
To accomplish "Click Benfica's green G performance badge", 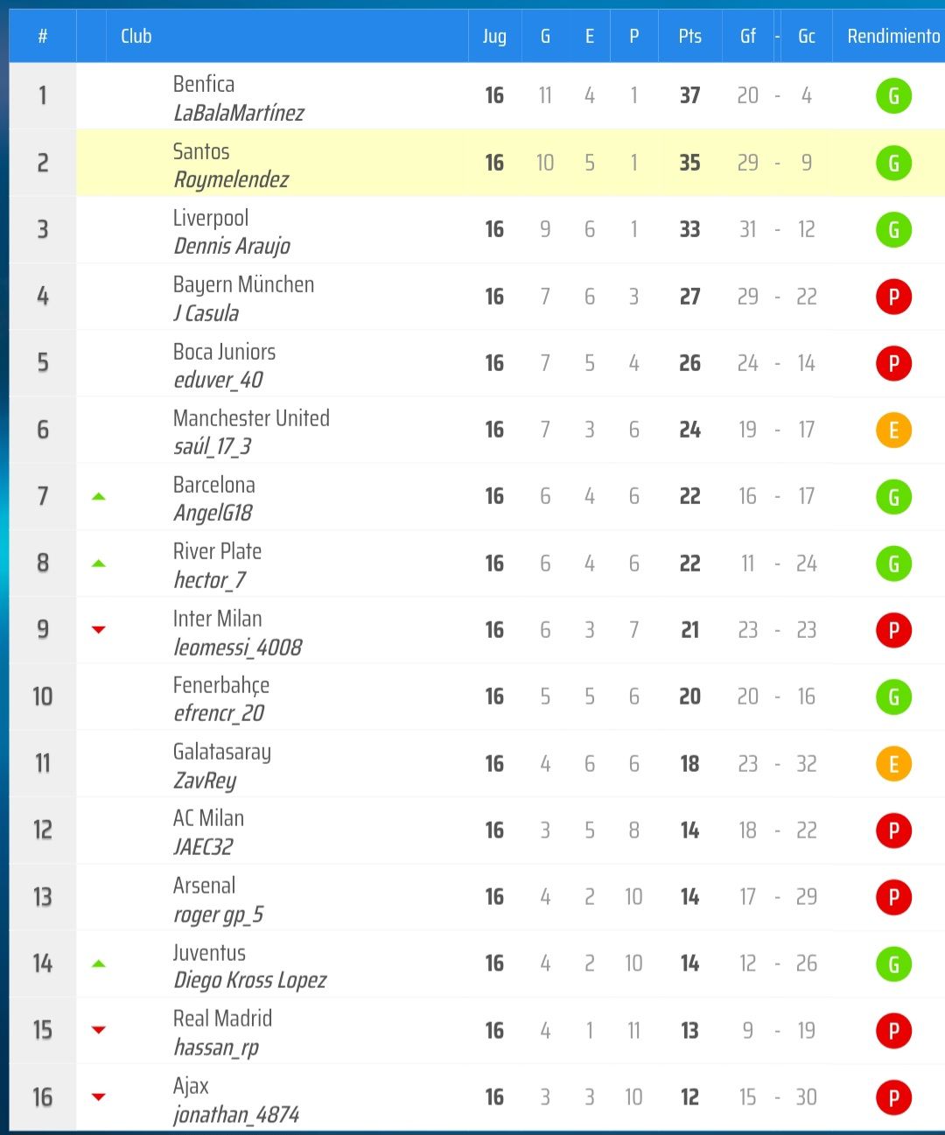I will (893, 96).
